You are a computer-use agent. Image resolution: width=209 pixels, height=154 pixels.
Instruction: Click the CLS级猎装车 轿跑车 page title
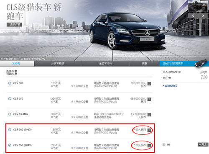click(34, 12)
